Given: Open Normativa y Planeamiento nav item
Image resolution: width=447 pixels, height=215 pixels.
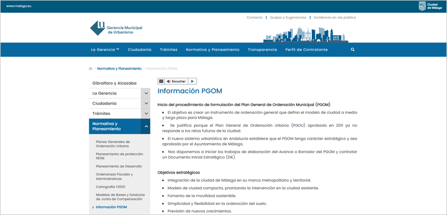Looking at the screenshot, I should click(212, 50).
